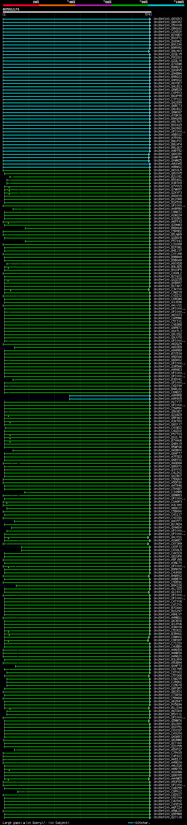Select the UniRef100_A3LVA0 label
187x825 pixels.
(x=168, y=505)
